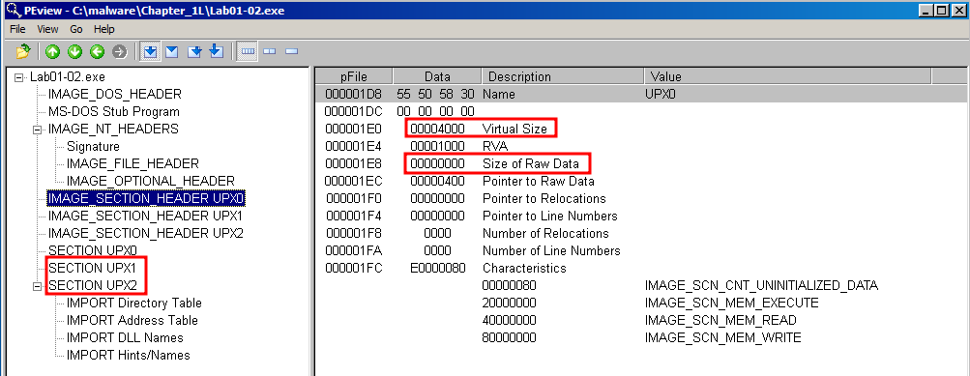Screen dimensions: 970x376
Task: Select Lab01-02.exe in the tree
Action: [x=68, y=76]
